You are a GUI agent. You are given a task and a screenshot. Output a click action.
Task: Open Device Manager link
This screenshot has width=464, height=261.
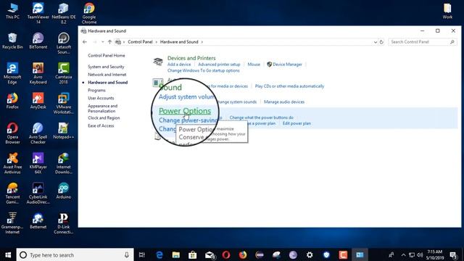tap(287, 65)
